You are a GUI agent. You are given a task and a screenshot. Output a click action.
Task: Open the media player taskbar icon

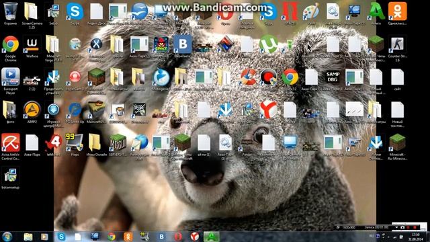point(45,237)
